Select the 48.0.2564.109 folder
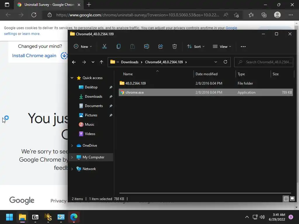Viewport: 299px width, 224px height. coord(206,83)
